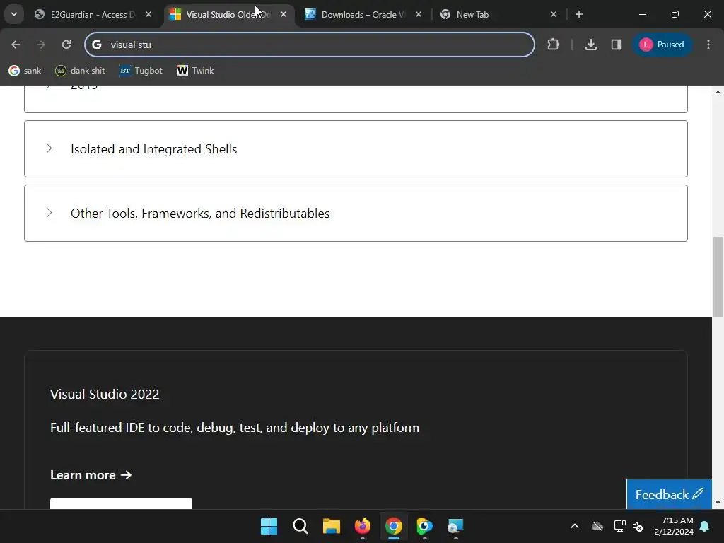The image size is (724, 543).
Task: Click the Learn more link
Action: point(91,474)
